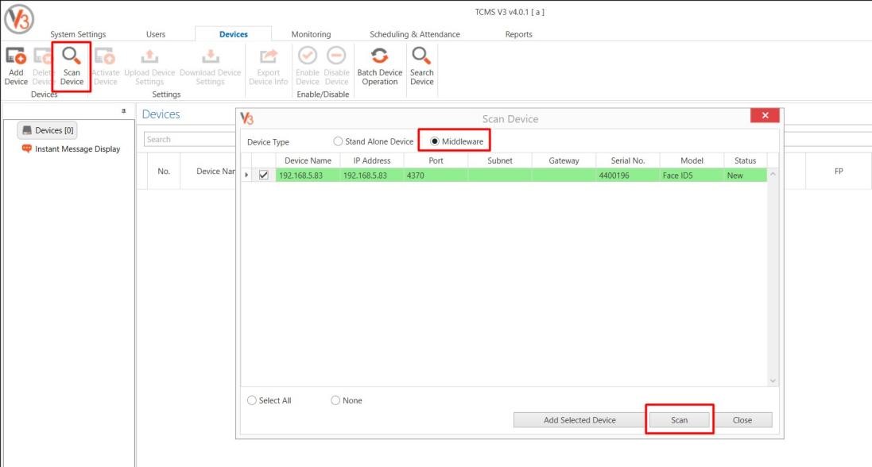Click the Search input field
The width and height of the screenshot is (872, 467).
point(190,139)
